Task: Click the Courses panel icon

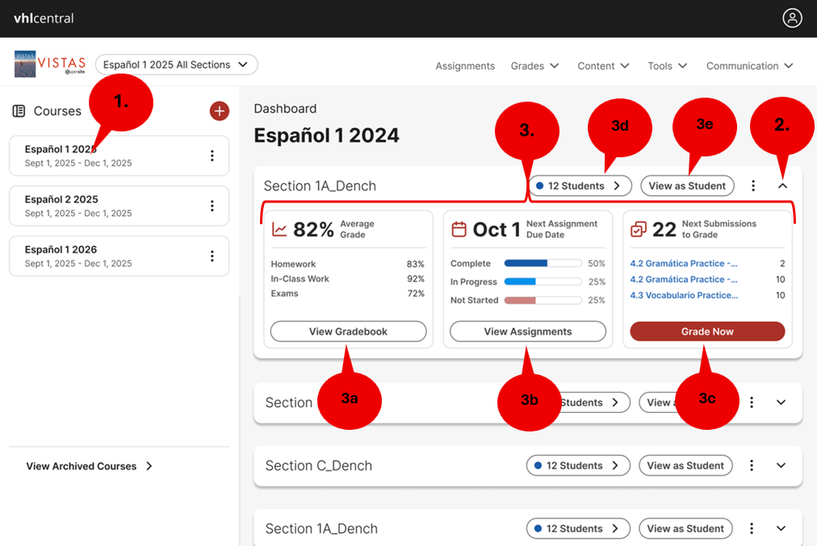Action: coord(19,110)
